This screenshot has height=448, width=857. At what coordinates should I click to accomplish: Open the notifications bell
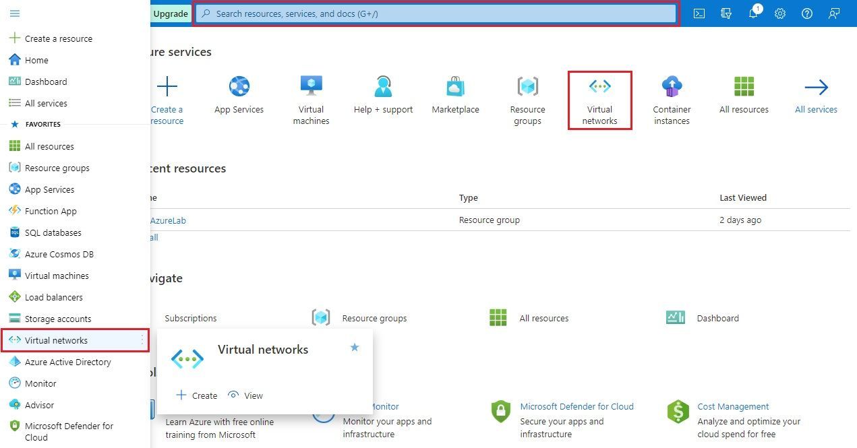pos(754,13)
